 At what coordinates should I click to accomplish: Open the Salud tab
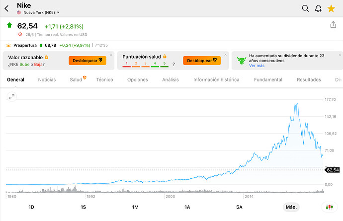(x=76, y=80)
